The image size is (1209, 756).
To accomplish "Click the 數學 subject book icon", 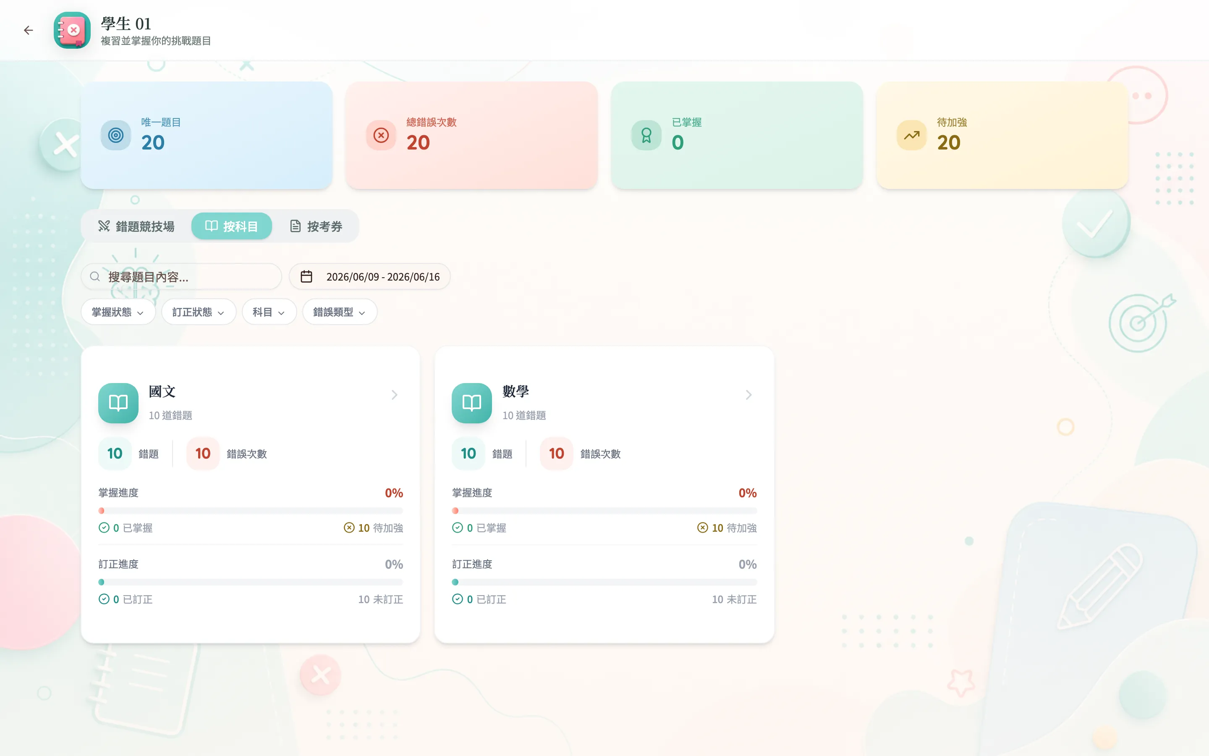I will pos(471,403).
